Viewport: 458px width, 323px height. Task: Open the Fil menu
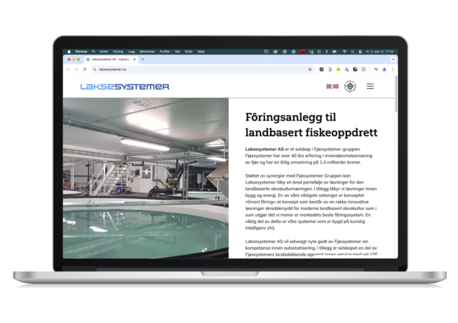pyautogui.click(x=93, y=51)
